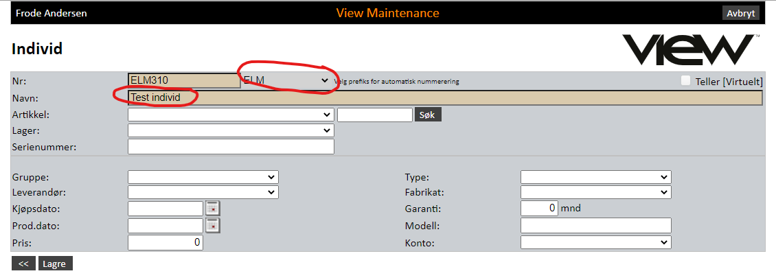
Task: Click the Søk button
Action: click(427, 115)
